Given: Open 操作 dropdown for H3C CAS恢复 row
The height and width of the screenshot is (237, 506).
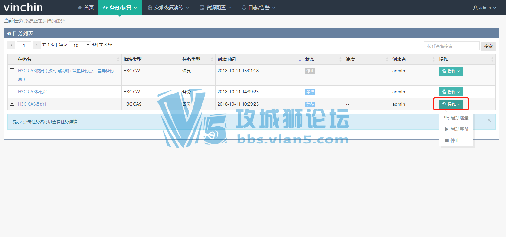Looking at the screenshot, I should [451, 71].
